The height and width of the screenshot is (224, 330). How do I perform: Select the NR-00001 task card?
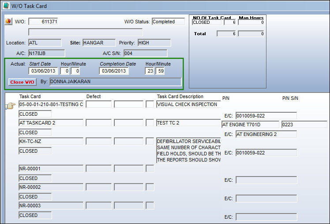click(x=51, y=169)
